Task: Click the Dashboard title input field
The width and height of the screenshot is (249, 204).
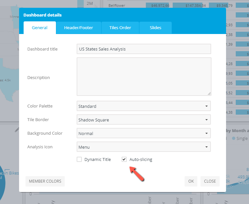Action: coord(144,49)
